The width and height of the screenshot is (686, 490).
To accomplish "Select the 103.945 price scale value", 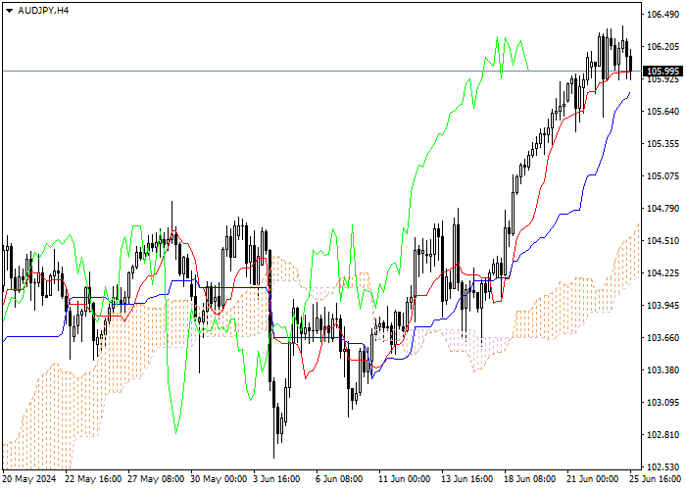I will pos(662,306).
